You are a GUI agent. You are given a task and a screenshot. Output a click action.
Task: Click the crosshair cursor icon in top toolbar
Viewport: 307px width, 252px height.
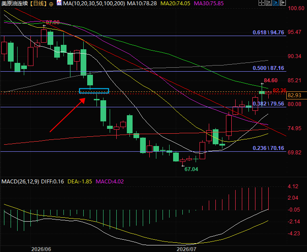point(261,3)
